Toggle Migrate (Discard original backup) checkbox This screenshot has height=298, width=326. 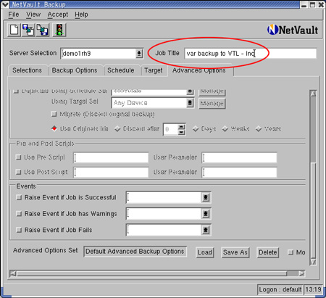tap(54, 114)
